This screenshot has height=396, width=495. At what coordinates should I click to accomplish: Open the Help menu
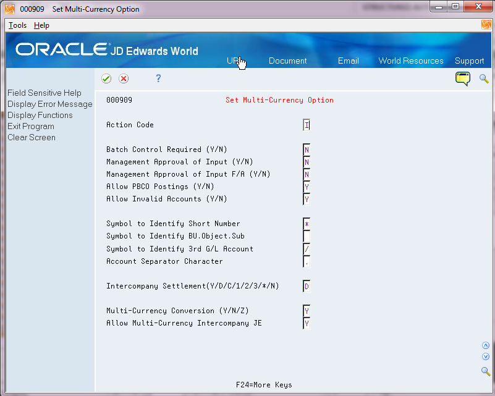[41, 25]
